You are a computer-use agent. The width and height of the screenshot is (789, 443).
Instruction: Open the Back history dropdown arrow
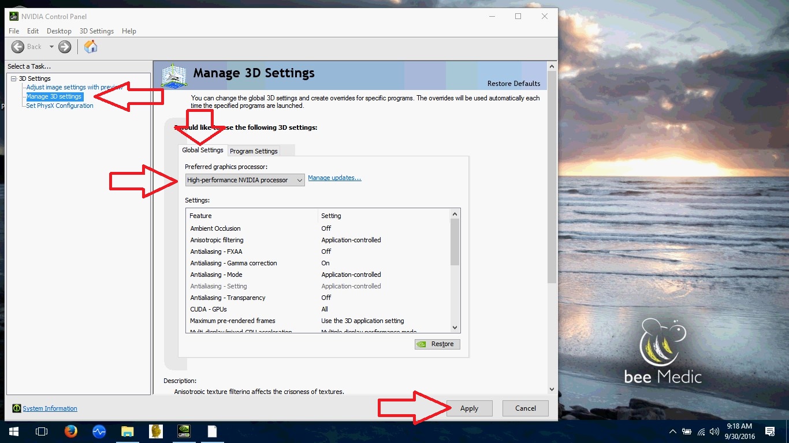coord(51,47)
